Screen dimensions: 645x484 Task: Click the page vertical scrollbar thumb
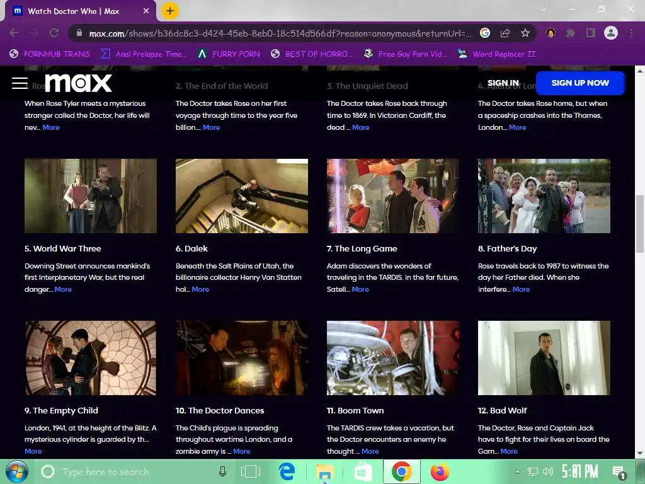(x=640, y=224)
